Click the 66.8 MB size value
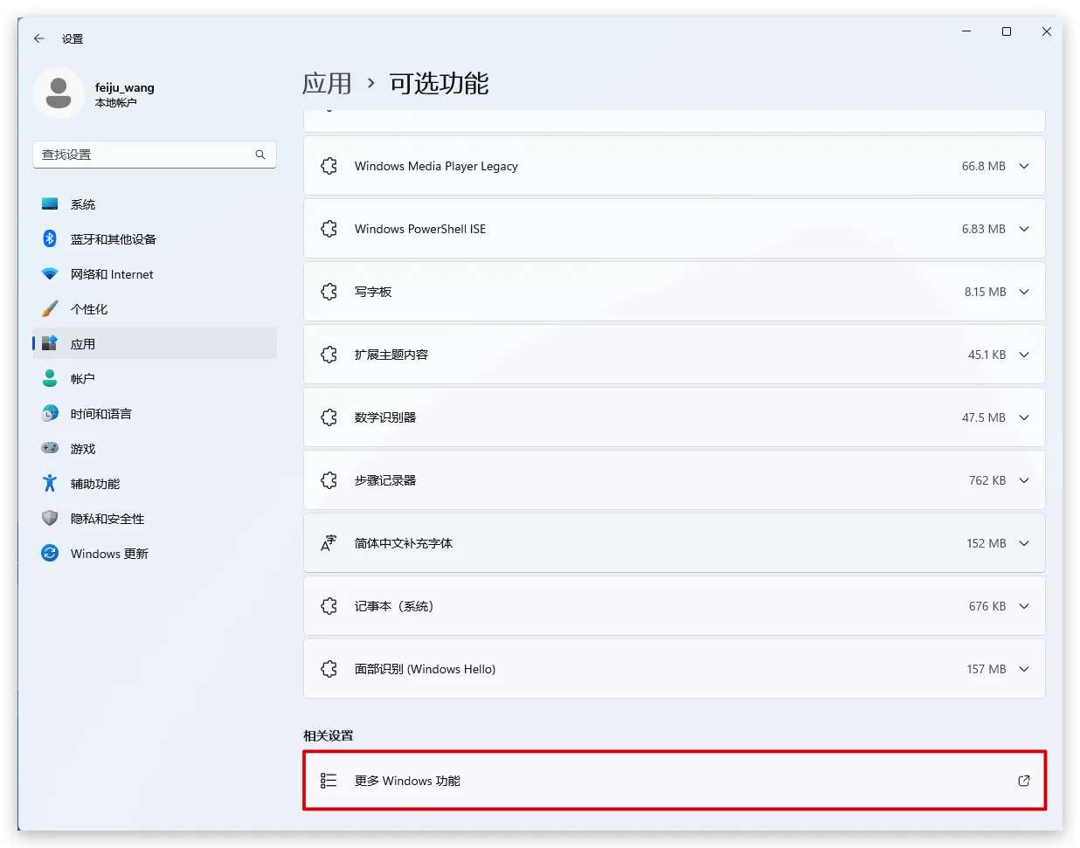 (984, 166)
